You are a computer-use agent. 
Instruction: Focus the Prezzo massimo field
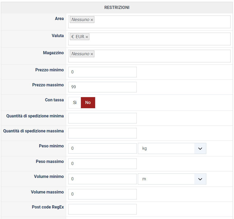[x=102, y=87]
